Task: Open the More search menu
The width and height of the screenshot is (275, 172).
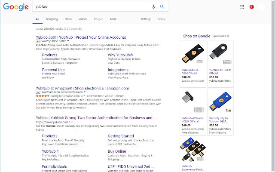Action: pos(113,19)
